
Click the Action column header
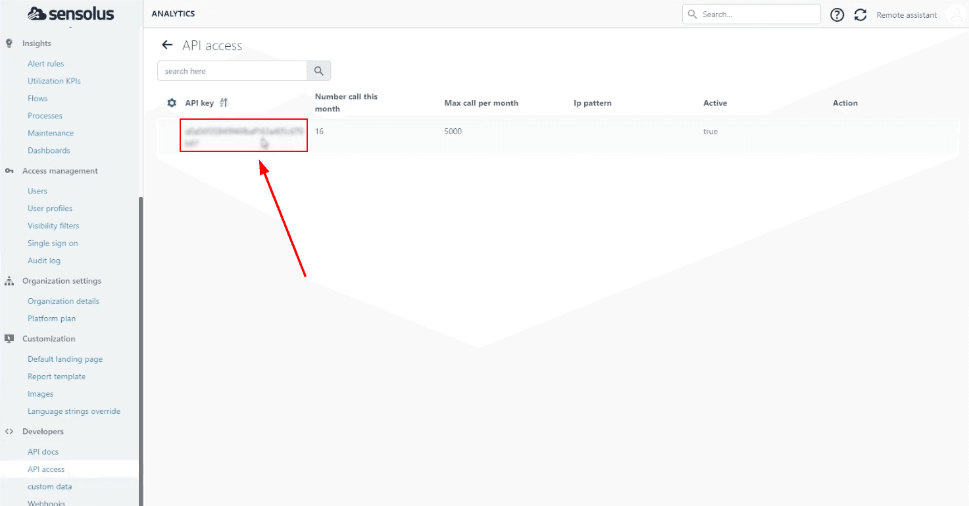click(845, 103)
